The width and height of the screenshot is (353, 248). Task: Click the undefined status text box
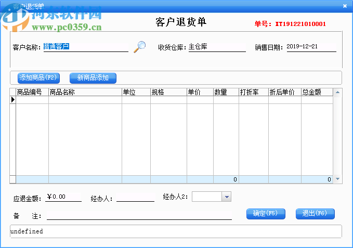click(176, 231)
